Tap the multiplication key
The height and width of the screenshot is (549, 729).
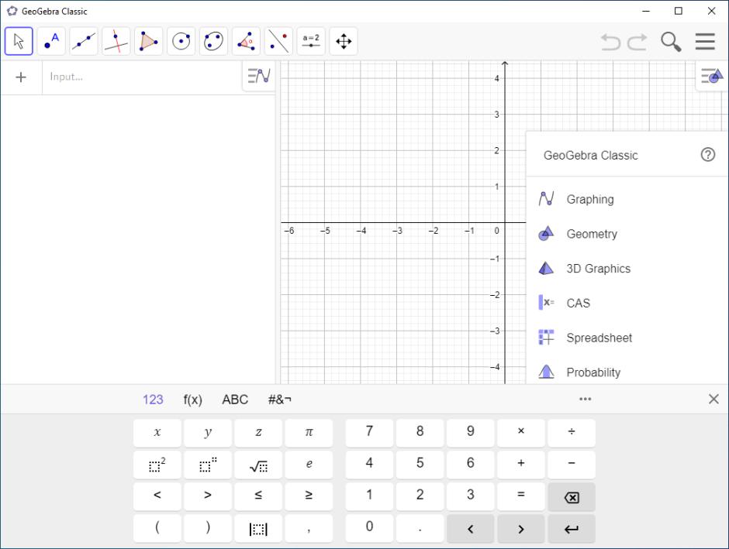pos(520,433)
